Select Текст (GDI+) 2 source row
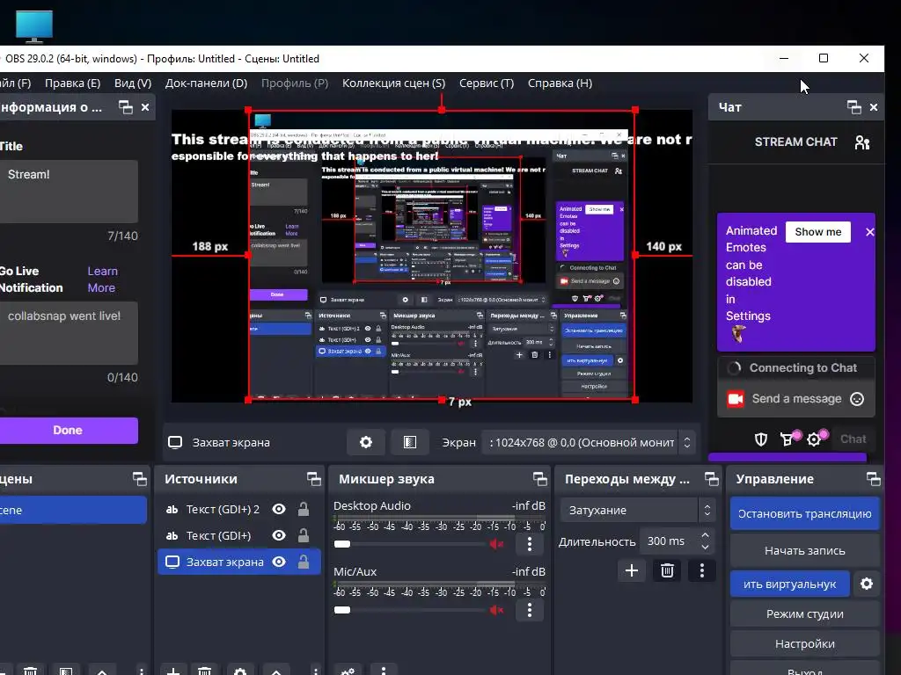The width and height of the screenshot is (901, 675). pos(239,509)
